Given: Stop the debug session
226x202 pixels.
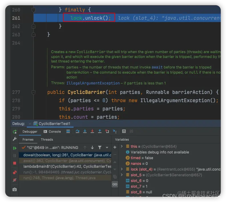Looking at the screenshot, I should [x=15, y=163].
